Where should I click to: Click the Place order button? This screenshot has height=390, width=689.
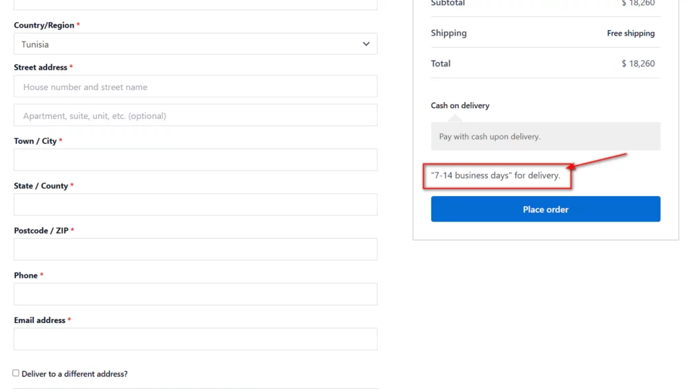tap(545, 209)
